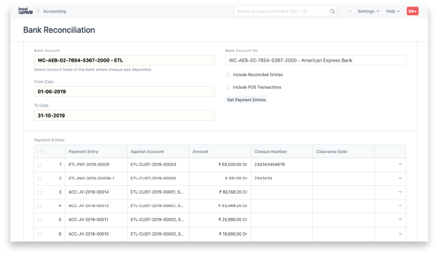Viewport: 438px width, 256px height.
Task: Click the beyond Wave logo
Action: point(26,11)
